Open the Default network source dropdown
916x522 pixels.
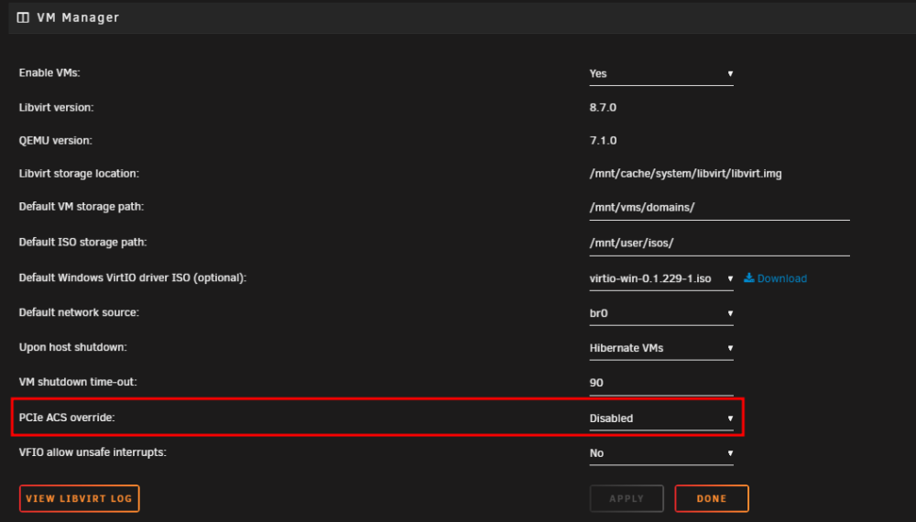tap(660, 313)
